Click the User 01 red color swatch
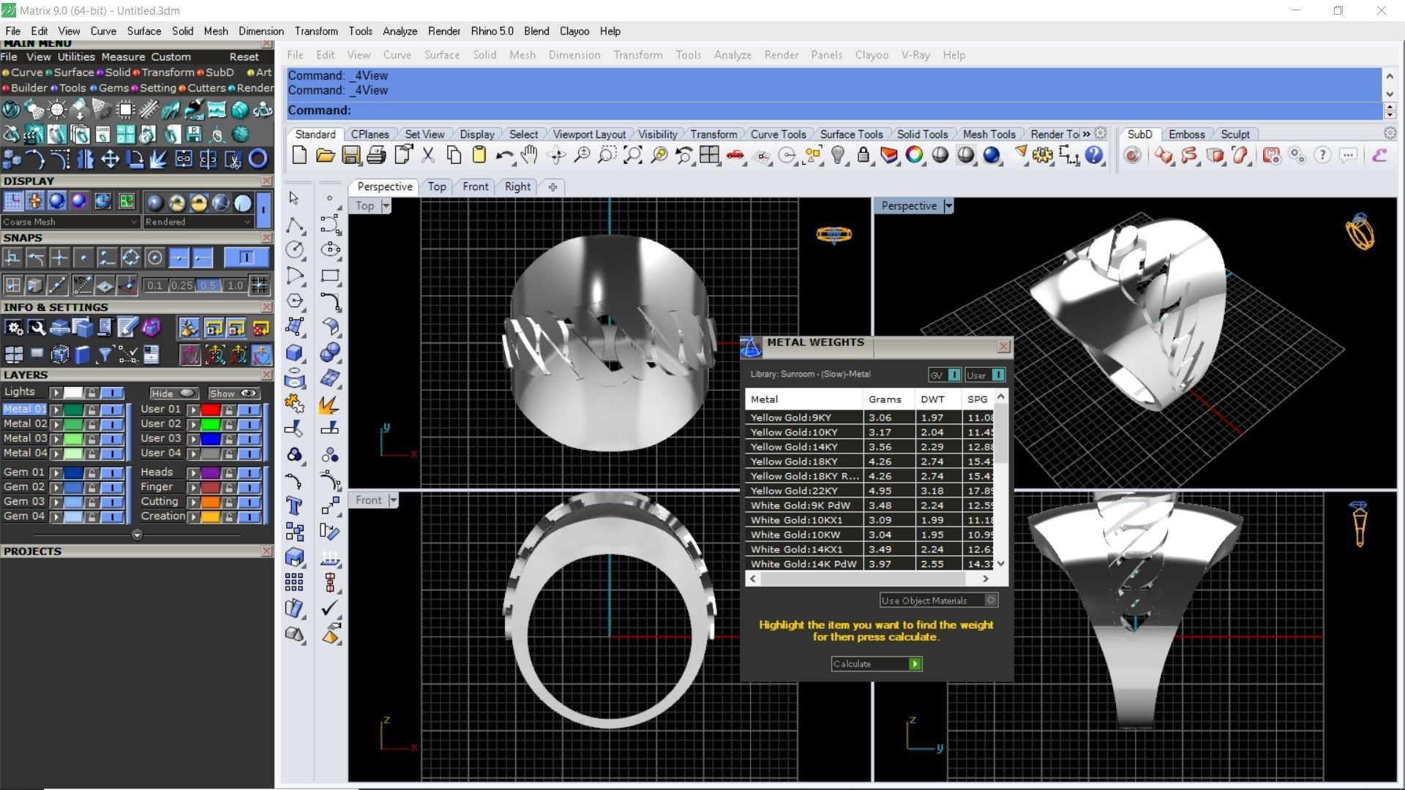The image size is (1405, 790). [x=211, y=410]
